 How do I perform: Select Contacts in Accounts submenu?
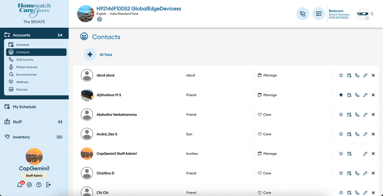pos(36,52)
